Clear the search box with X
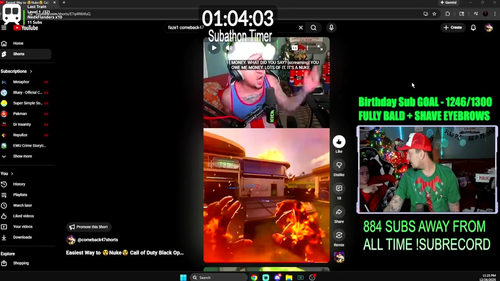The image size is (500, 281). click(x=301, y=28)
